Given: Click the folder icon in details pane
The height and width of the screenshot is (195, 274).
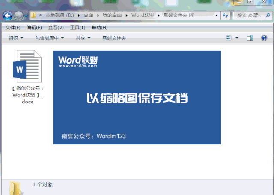Looking at the screenshot, I should tap(16, 188).
